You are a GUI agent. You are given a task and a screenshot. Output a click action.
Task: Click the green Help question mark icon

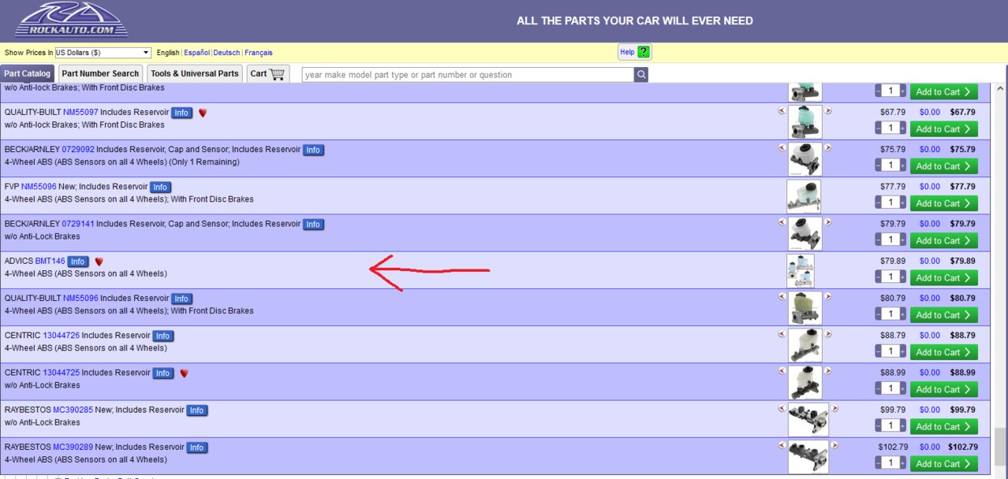[x=644, y=52]
